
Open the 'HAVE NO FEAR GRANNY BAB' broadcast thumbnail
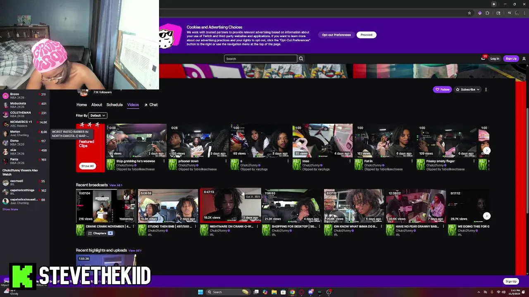pyautogui.click(x=416, y=206)
